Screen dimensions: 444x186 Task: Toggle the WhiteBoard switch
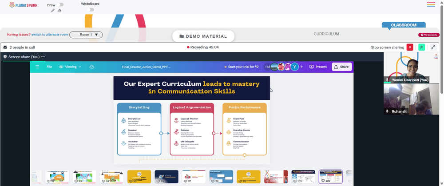click(x=90, y=10)
